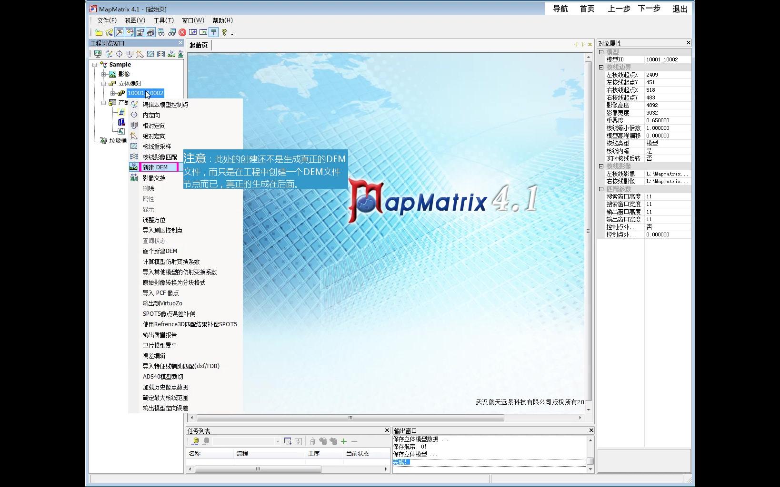Viewport: 780px width, 487px height.
Task: Toggle the hammer tool button on the toolbar
Action: click(x=119, y=32)
